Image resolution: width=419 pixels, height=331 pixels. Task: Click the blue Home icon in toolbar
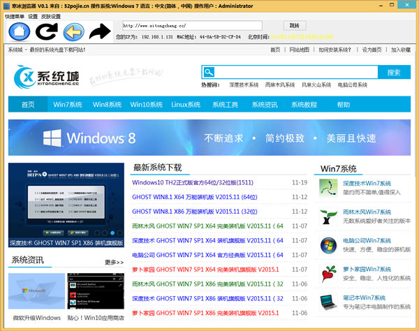tap(20, 32)
